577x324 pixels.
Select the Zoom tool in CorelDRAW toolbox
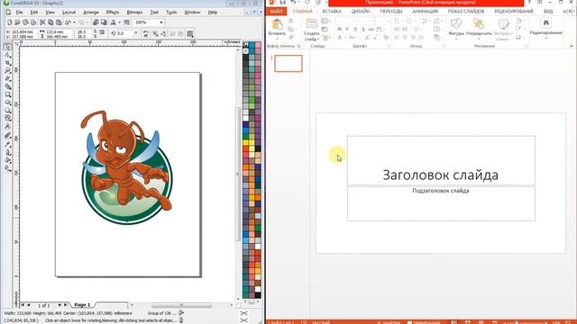pos(7,70)
